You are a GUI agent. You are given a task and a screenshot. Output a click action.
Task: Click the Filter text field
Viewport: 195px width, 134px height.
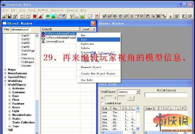(21, 29)
